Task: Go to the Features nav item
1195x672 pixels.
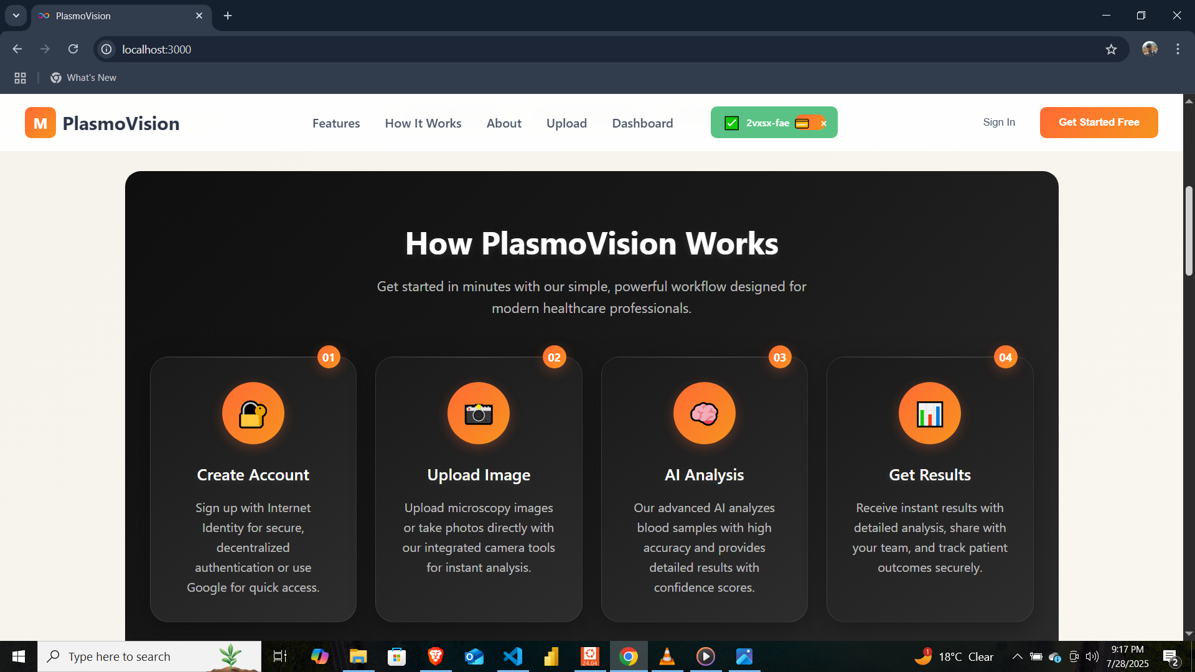Action: click(336, 123)
